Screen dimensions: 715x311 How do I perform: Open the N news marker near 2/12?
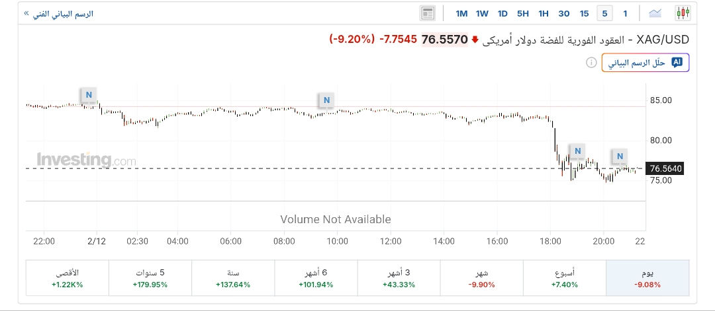click(x=88, y=94)
